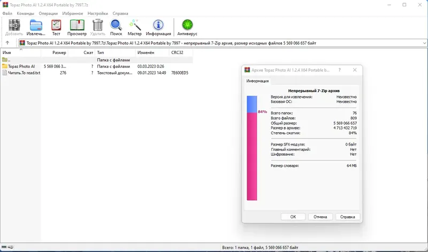Screen dimensions: 428x252
Task: Click the WinRAR icon in main title bar
Action: [x=5, y=5]
